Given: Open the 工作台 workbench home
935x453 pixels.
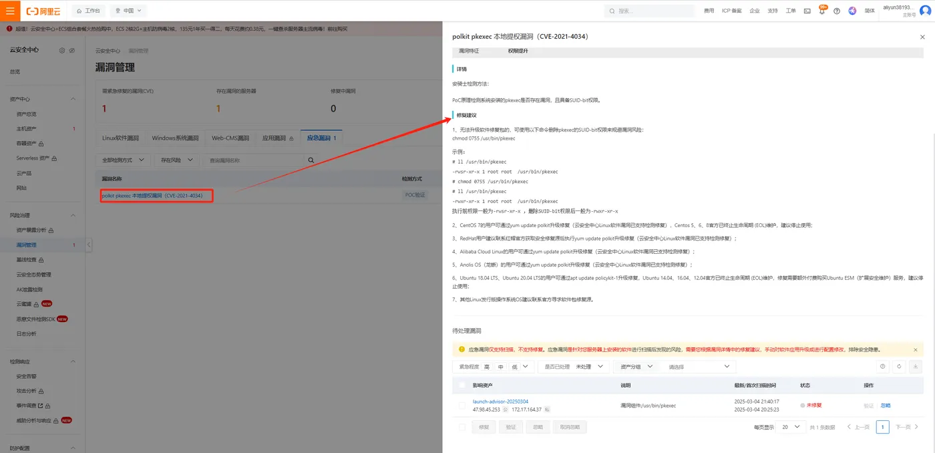Looking at the screenshot, I should [89, 11].
